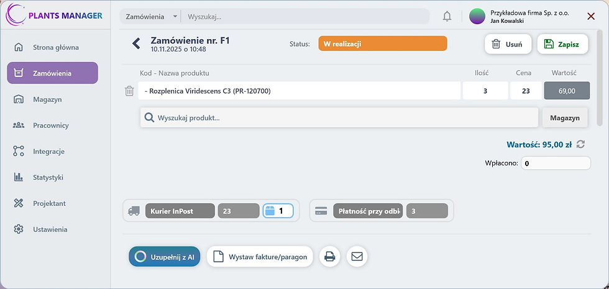Click the package count field showing 1
The image size is (609, 289).
click(278, 211)
